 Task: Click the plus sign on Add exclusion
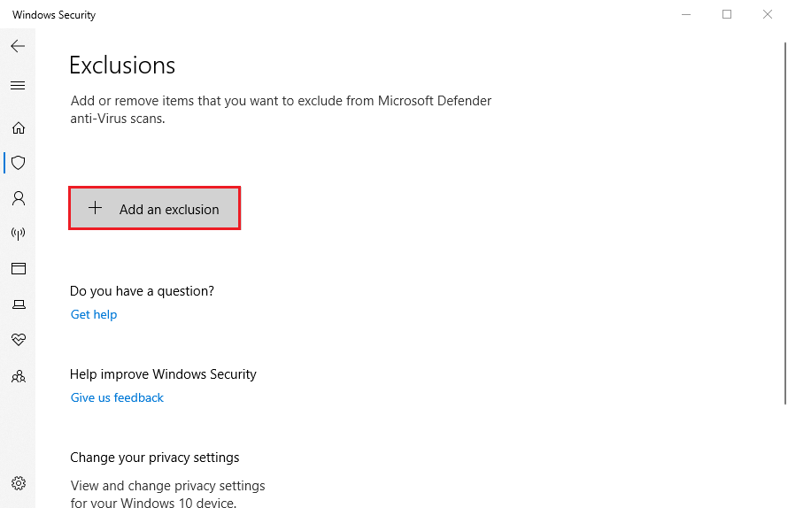tap(95, 208)
